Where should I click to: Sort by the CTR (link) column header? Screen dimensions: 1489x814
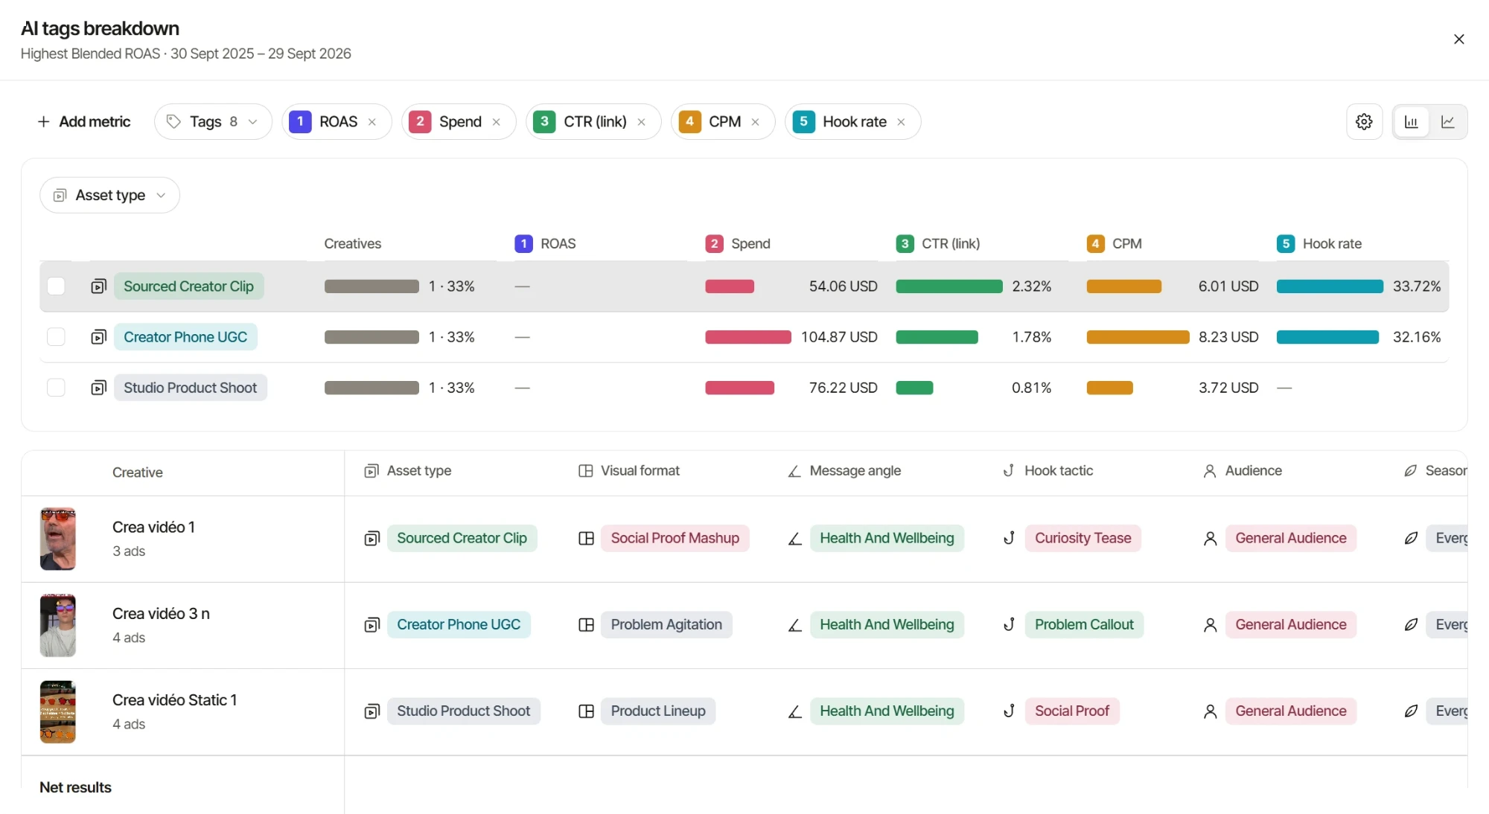tap(938, 243)
